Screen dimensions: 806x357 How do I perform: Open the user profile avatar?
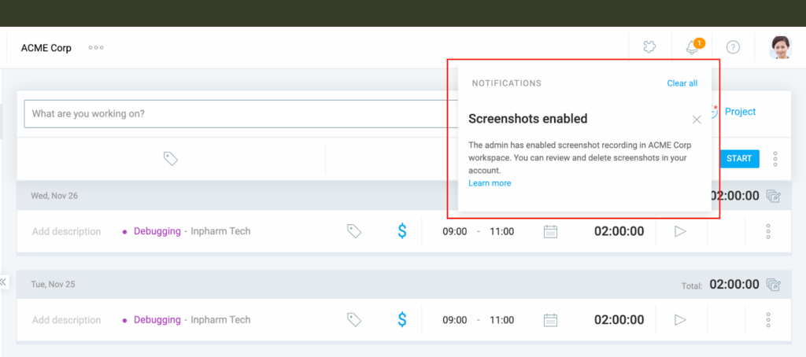coord(780,47)
